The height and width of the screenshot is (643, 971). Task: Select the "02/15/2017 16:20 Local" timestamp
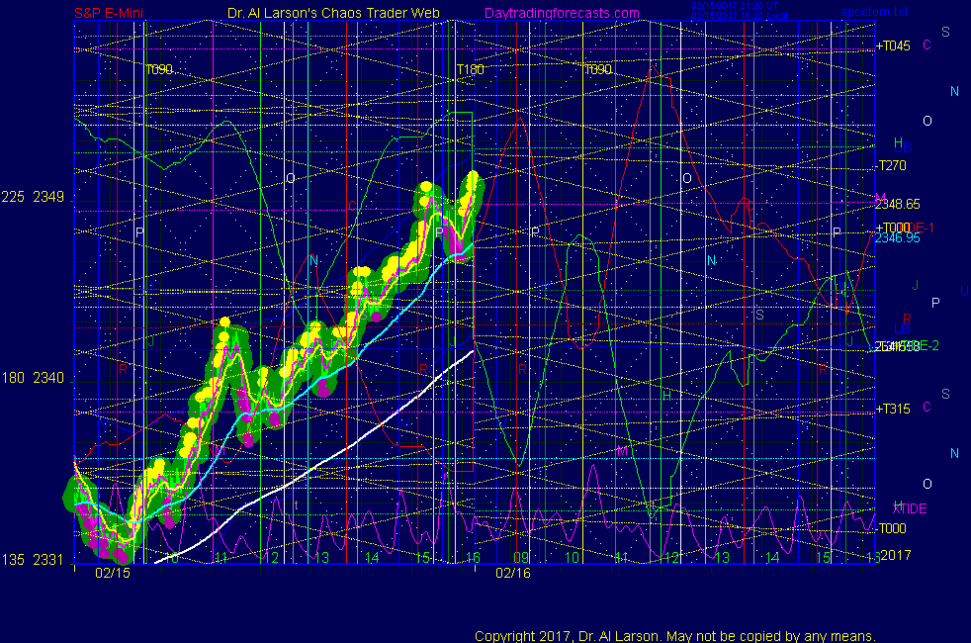(740, 16)
